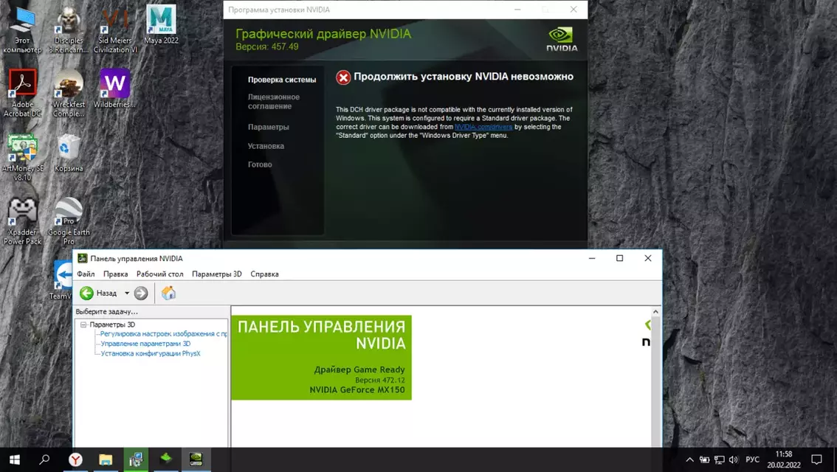Screen dimensions: 837x472
Task: Open the Правка menu
Action: (x=115, y=274)
